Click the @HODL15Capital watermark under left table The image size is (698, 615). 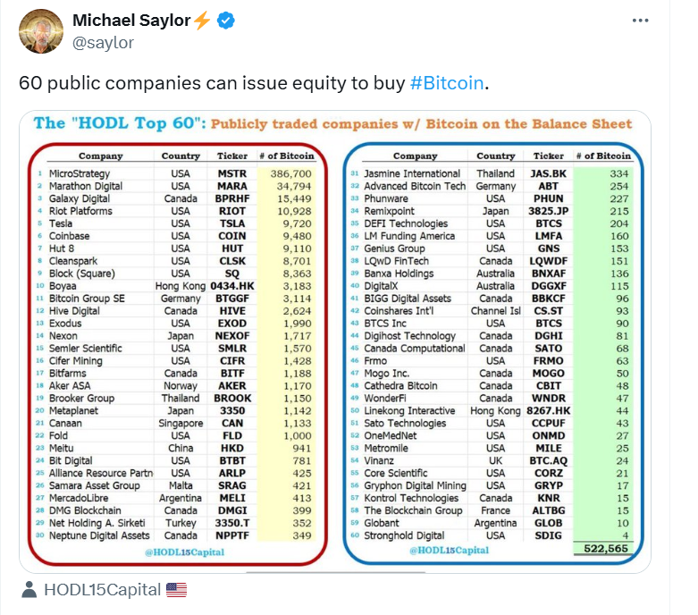184,552
